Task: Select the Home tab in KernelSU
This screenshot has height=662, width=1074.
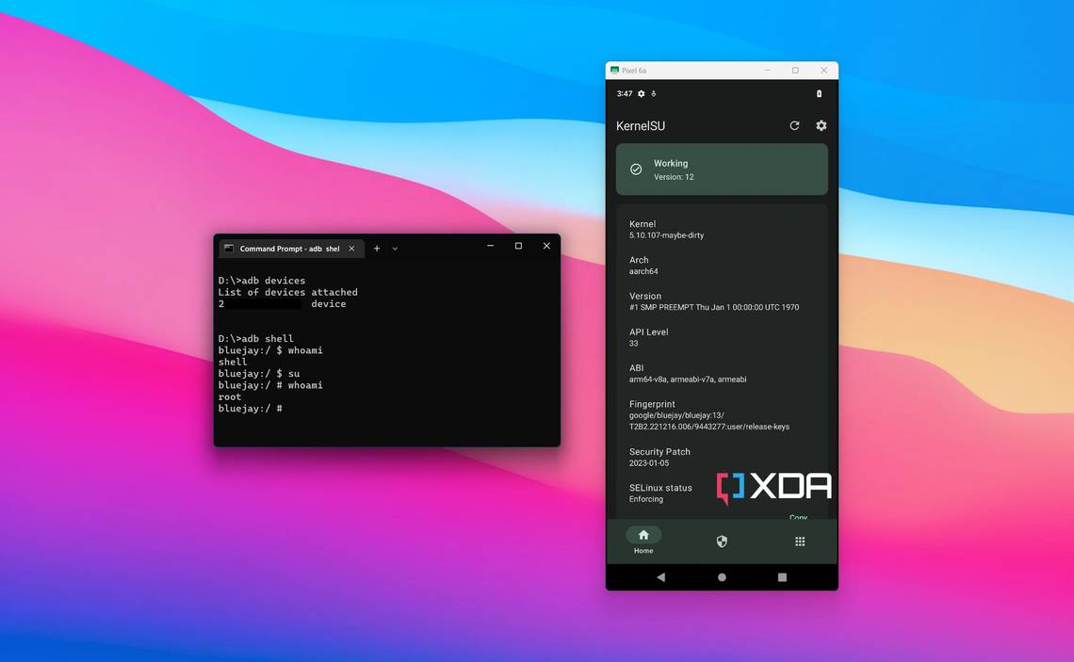Action: [643, 541]
